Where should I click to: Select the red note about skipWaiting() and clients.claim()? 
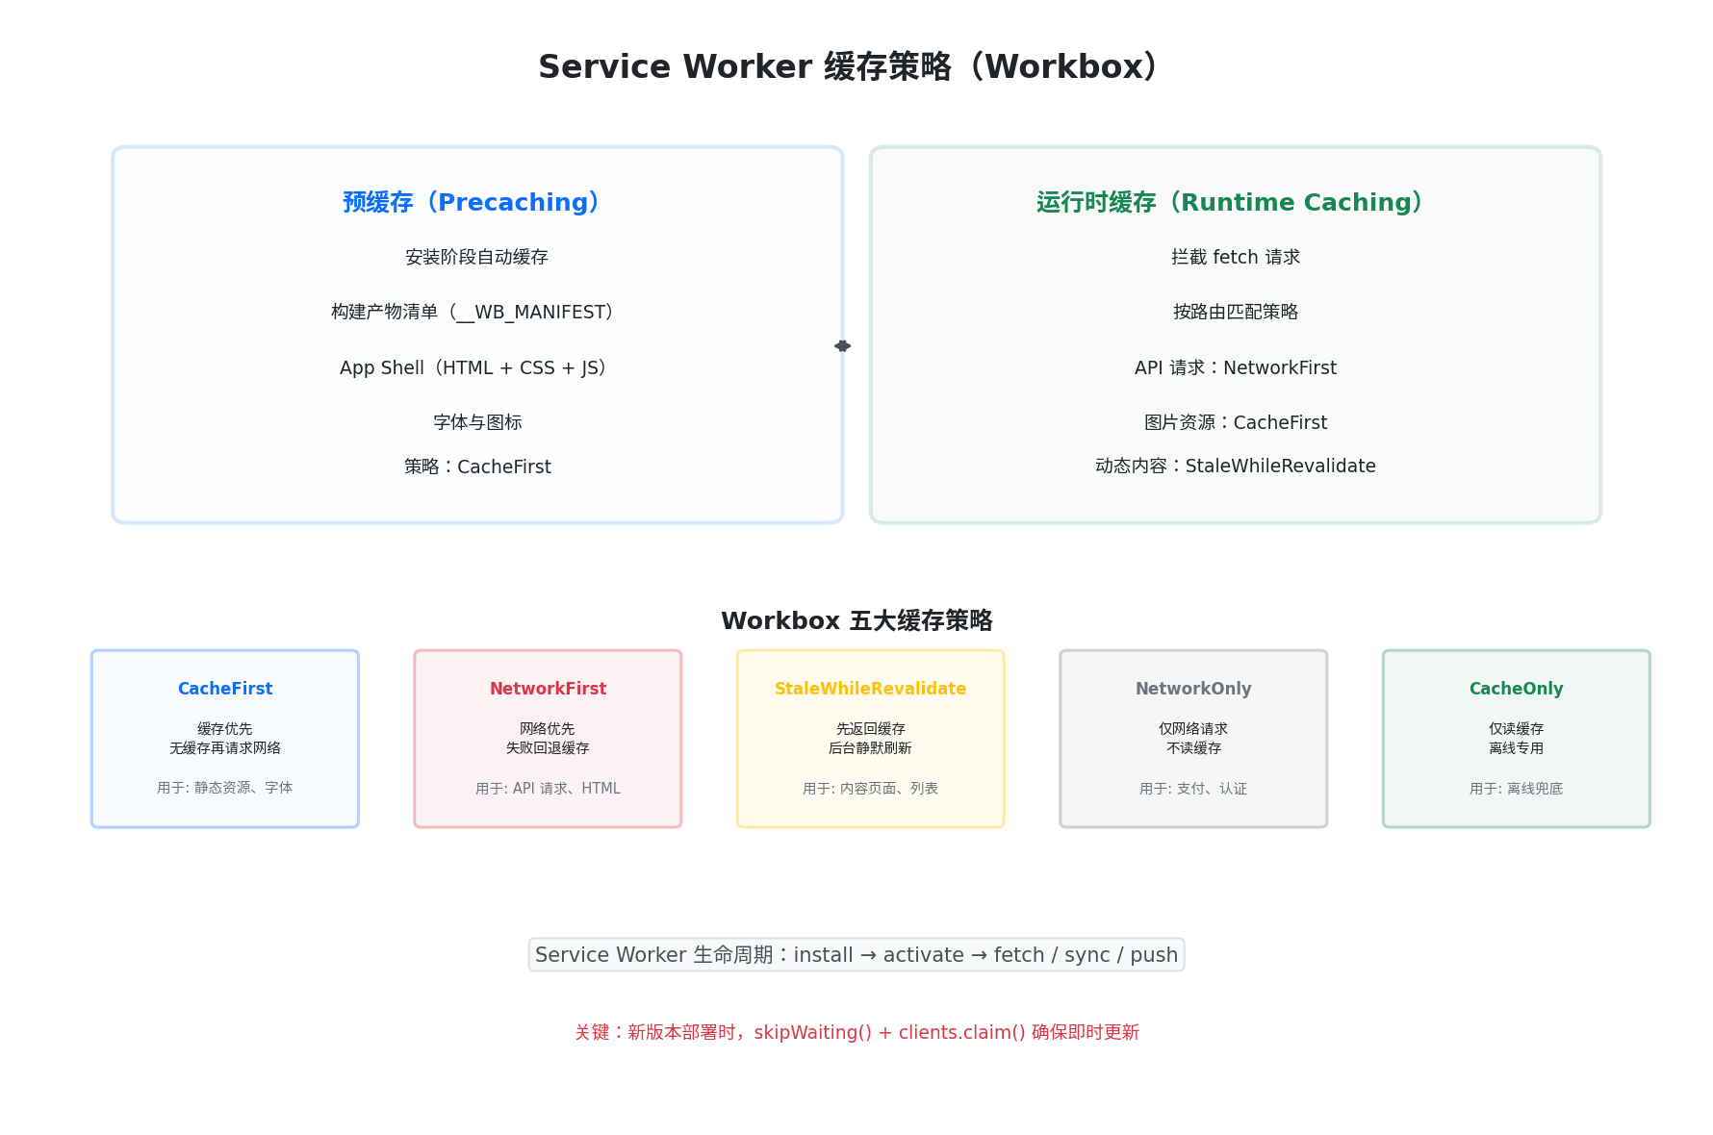[856, 1032]
